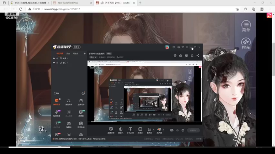The width and height of the screenshot is (275, 154).
Task: Click the message icon in 直播伴侣 title bar
Action: click(x=174, y=47)
